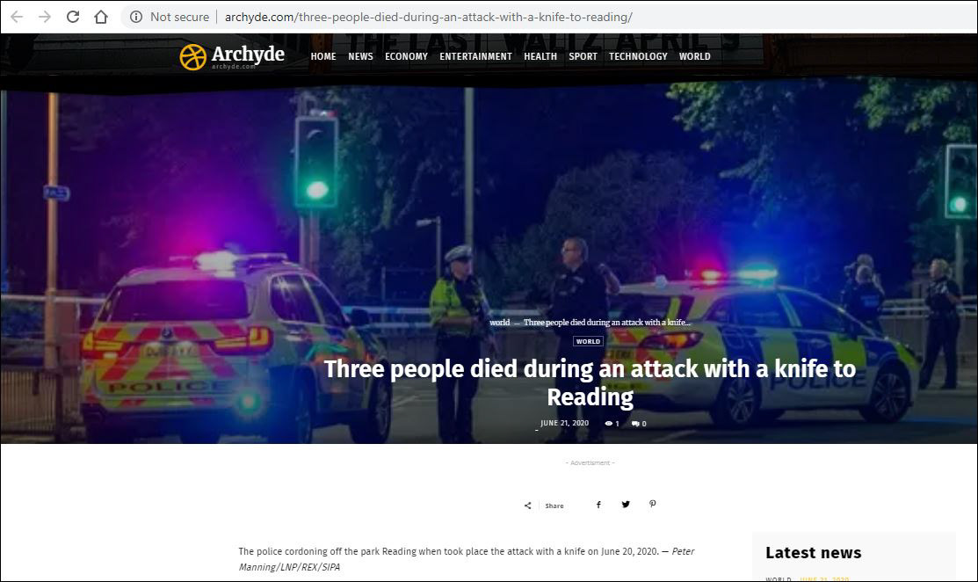Open the HOME menu item
Image resolution: width=978 pixels, height=582 pixels.
coord(323,56)
